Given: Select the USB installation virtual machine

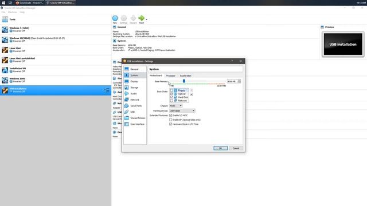Looking at the screenshot, I should 56,90.
